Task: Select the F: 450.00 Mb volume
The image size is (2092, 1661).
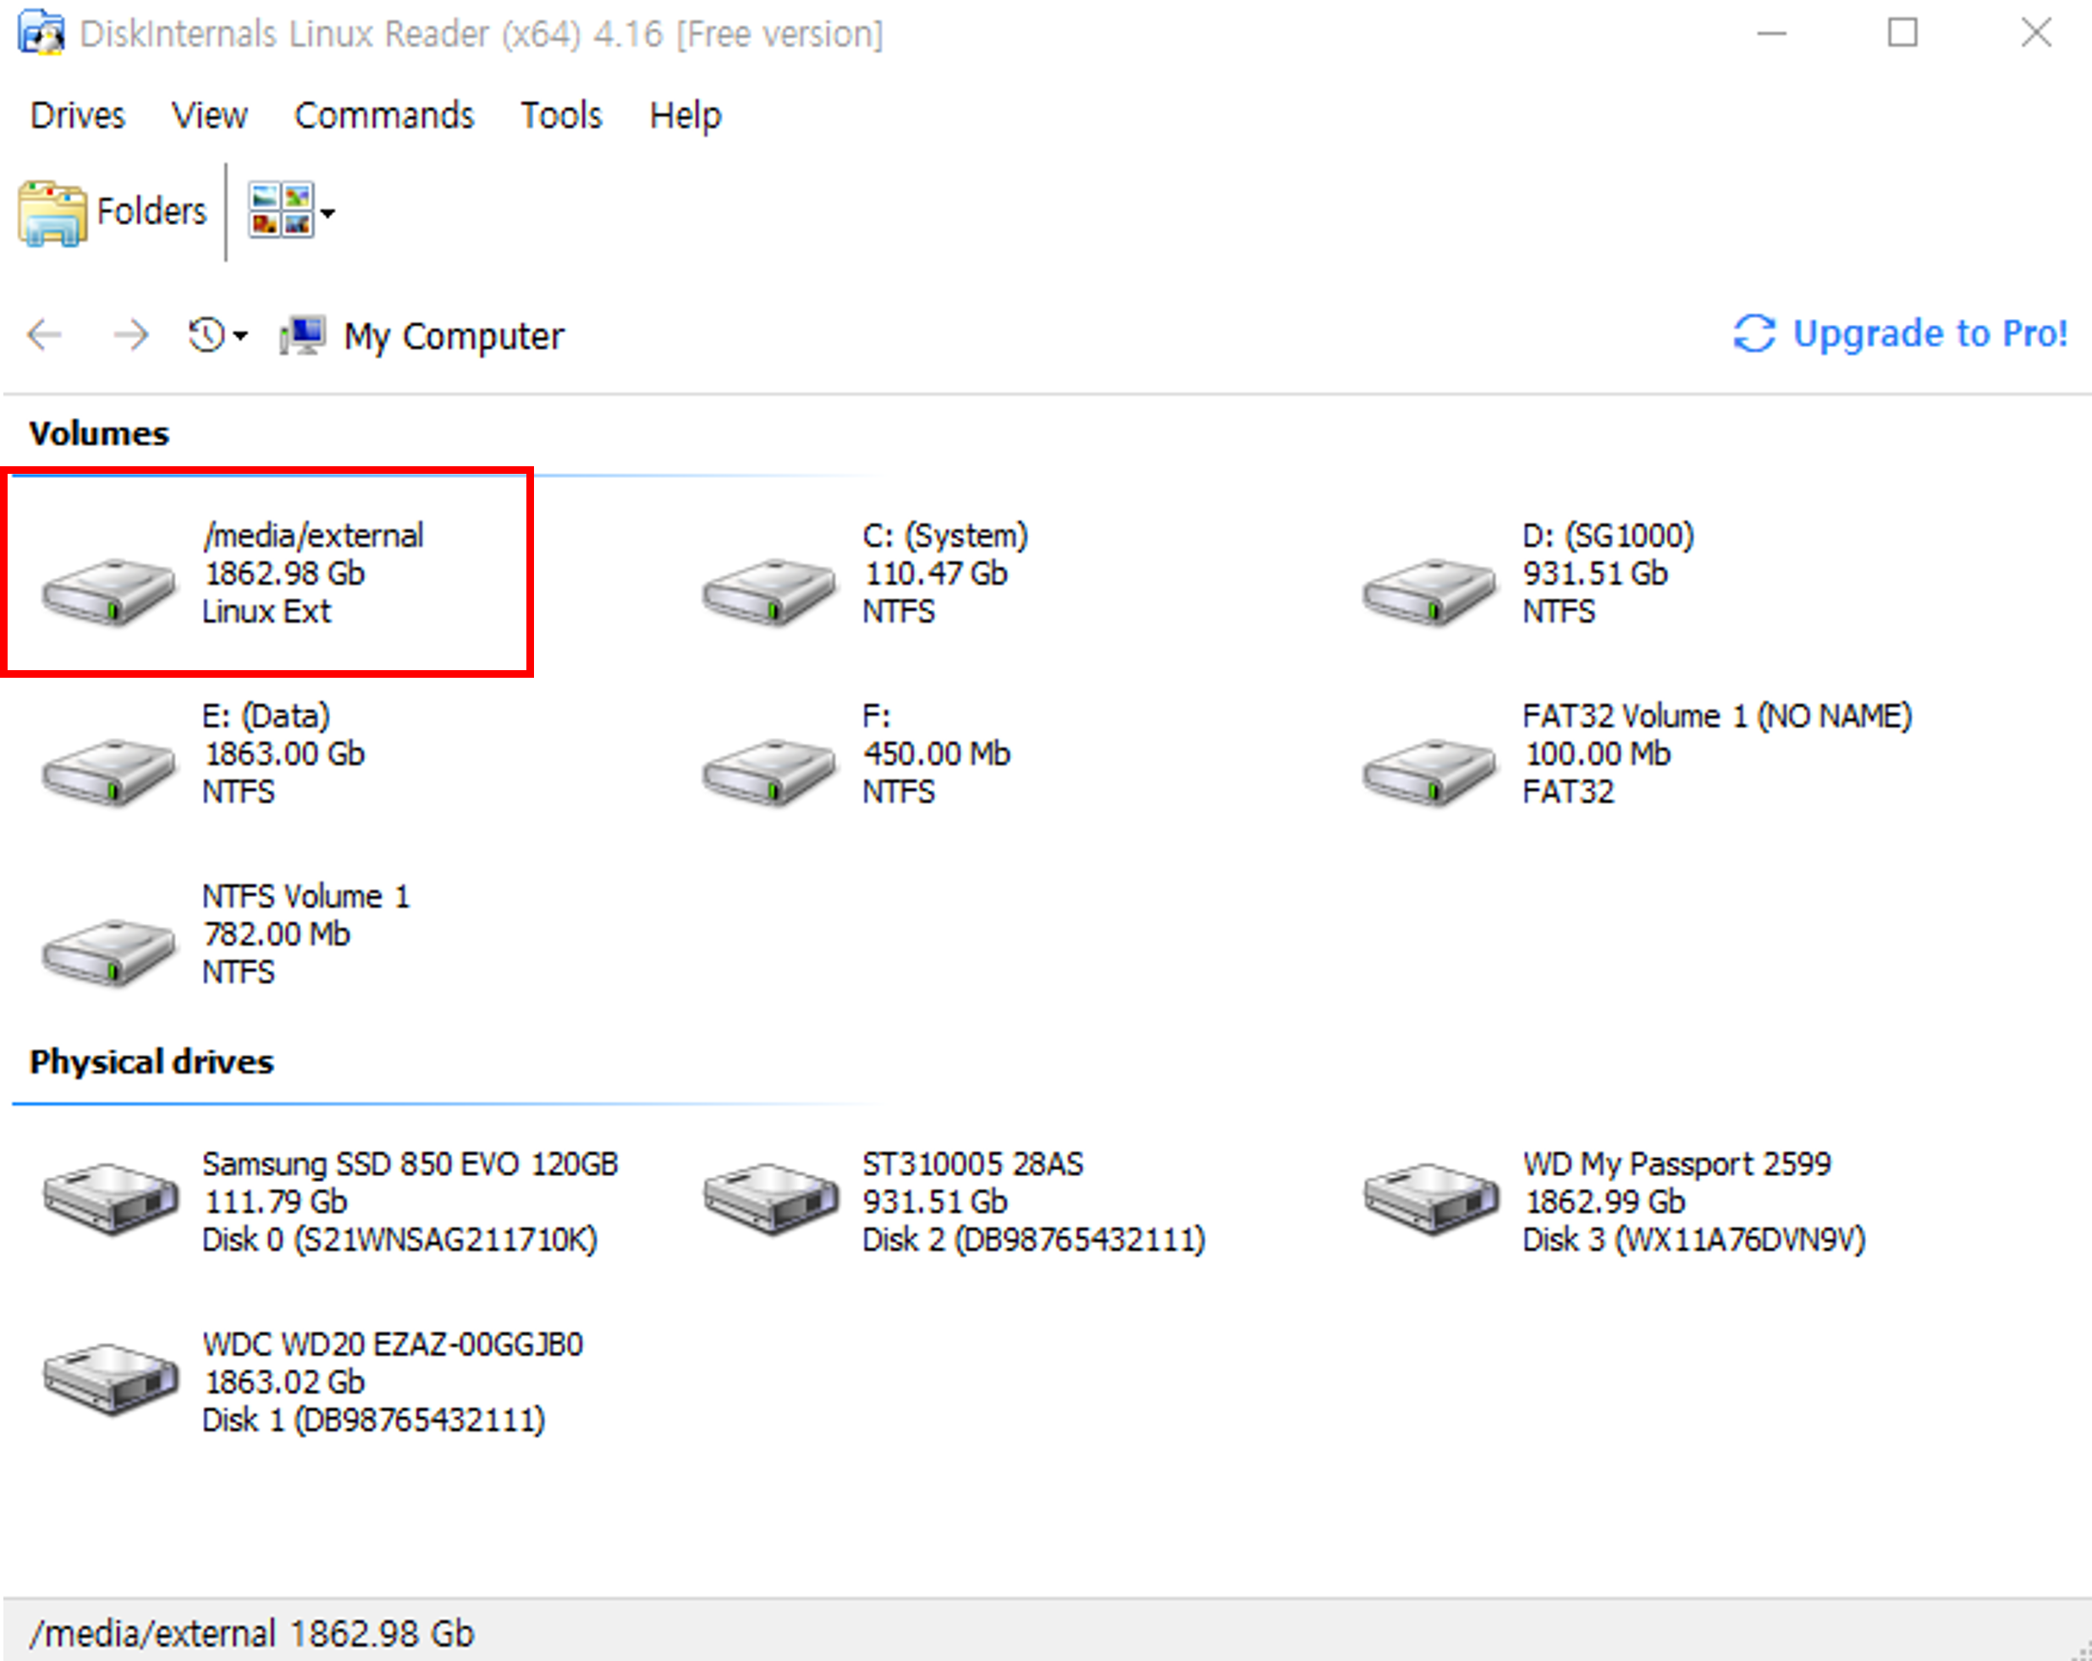Action: point(768,770)
